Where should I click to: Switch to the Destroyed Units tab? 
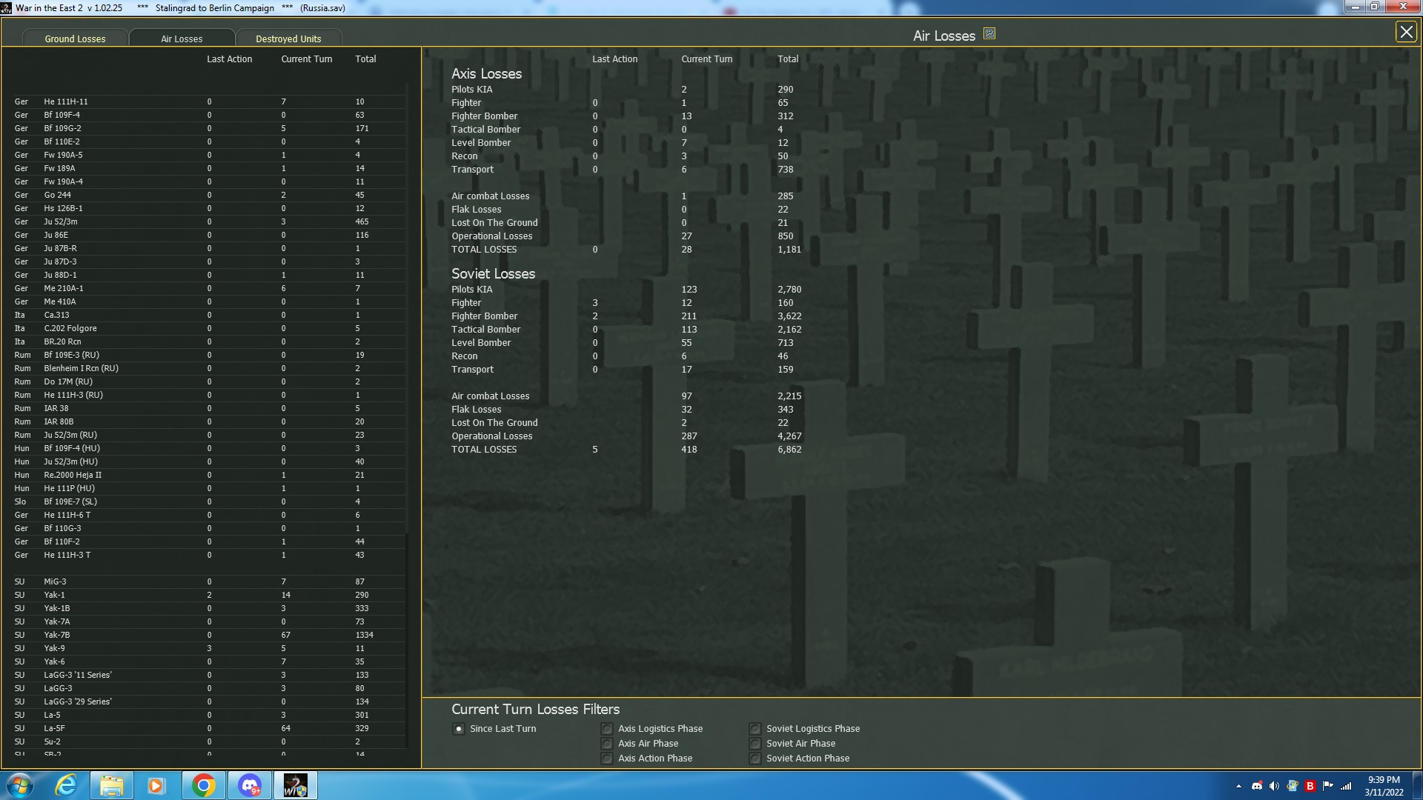tap(288, 39)
